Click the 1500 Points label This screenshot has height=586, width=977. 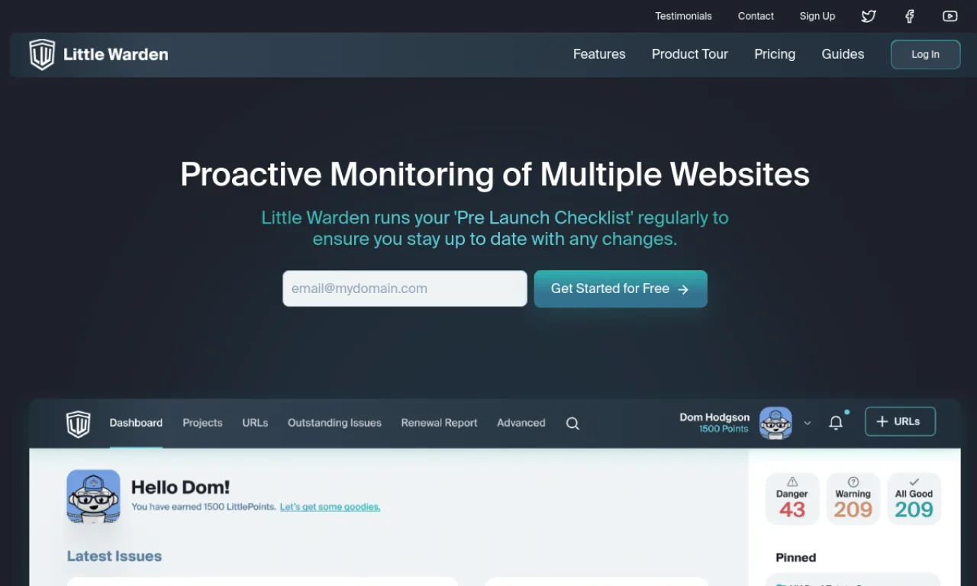tap(724, 429)
